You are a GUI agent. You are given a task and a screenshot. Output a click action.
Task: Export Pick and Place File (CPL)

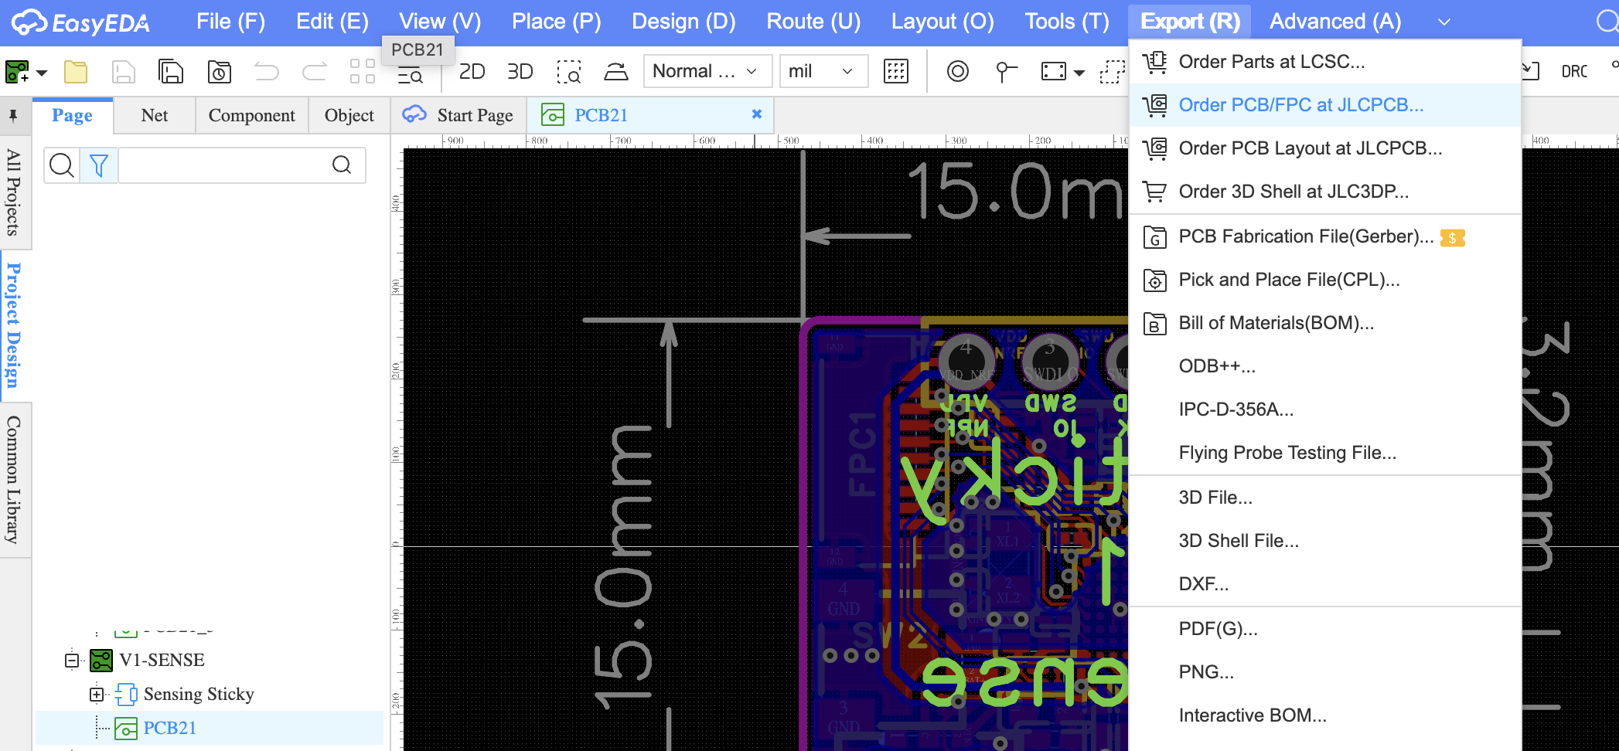[x=1325, y=280]
